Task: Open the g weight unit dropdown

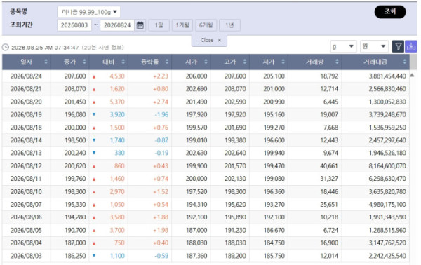Action: (343, 46)
